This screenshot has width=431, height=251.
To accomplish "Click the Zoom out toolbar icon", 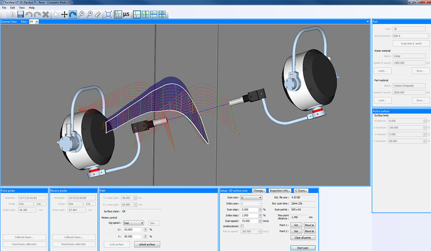I will tap(90, 14).
